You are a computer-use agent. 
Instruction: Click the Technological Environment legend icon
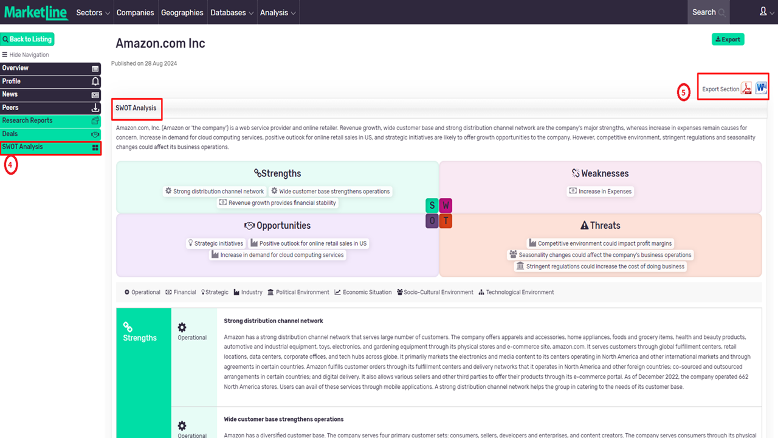481,292
